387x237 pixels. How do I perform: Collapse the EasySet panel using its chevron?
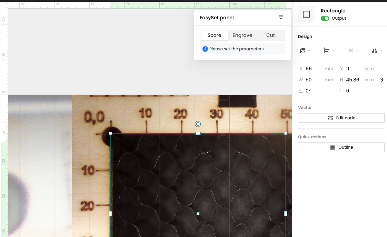(x=281, y=17)
